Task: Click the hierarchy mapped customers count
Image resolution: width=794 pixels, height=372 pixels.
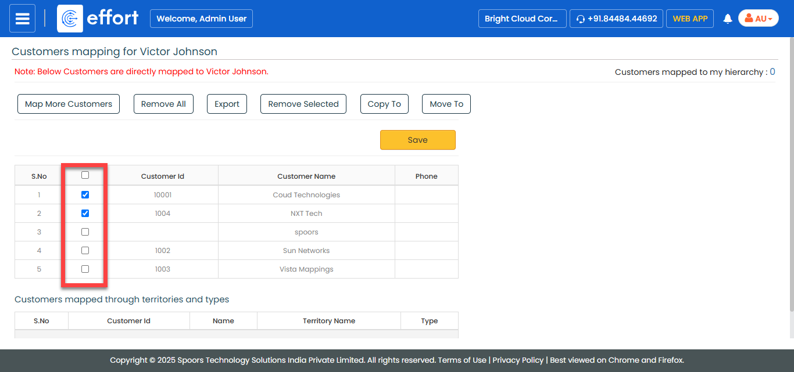Action: pos(772,72)
